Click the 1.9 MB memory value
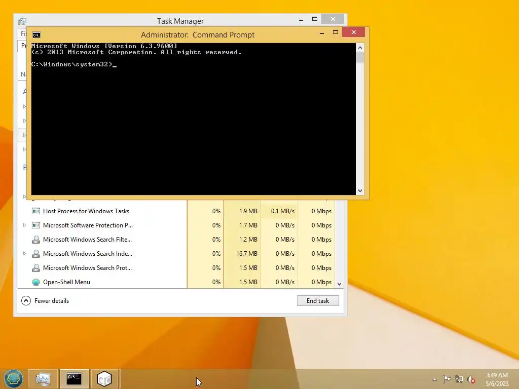The image size is (519, 389). 248,211
